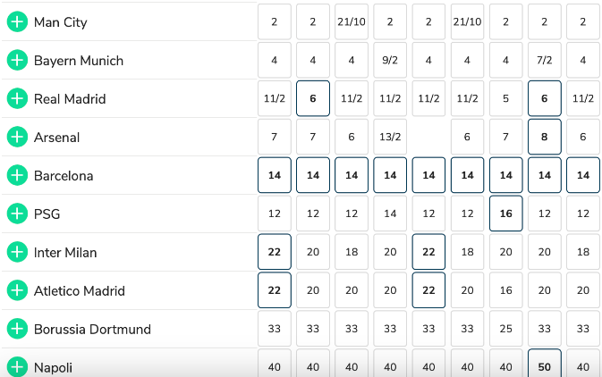This screenshot has width=602, height=377.
Task: Choose Arsenal's 13/2 odds cell
Action: coord(390,138)
